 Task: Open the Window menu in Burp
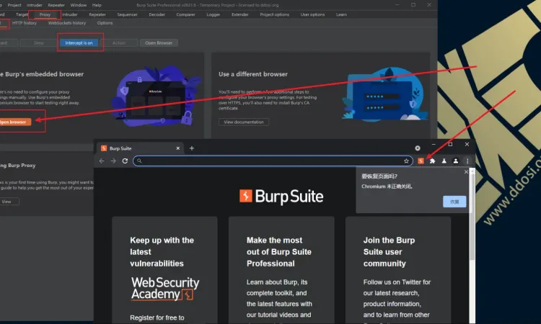point(79,5)
